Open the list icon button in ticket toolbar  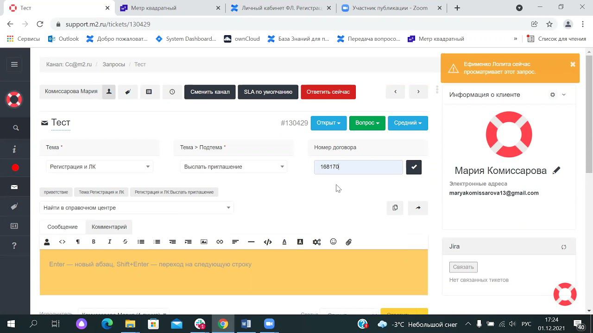149,92
